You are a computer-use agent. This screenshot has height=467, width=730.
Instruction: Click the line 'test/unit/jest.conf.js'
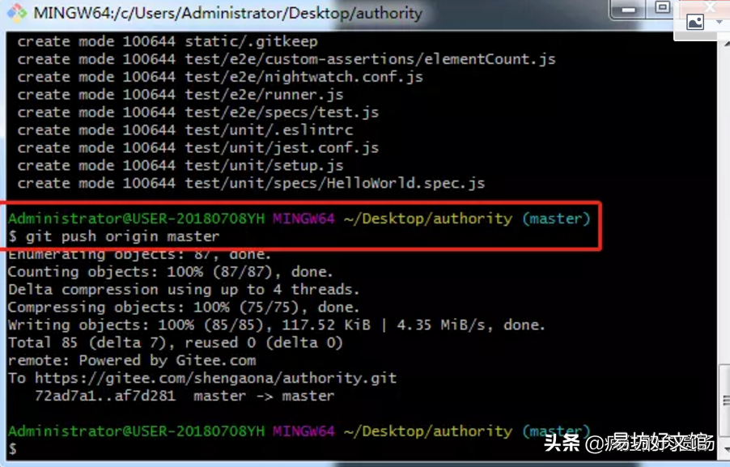(x=197, y=147)
